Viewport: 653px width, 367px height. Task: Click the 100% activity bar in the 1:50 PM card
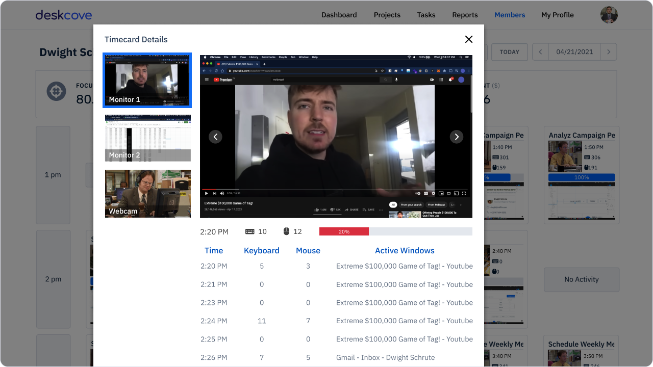coord(582,177)
